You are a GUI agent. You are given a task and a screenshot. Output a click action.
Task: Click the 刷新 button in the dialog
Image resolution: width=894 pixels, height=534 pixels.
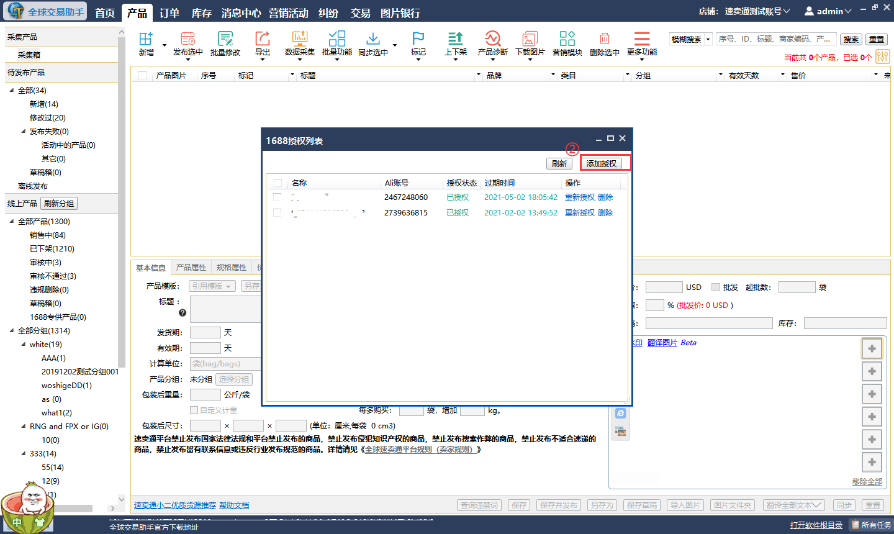coord(559,163)
